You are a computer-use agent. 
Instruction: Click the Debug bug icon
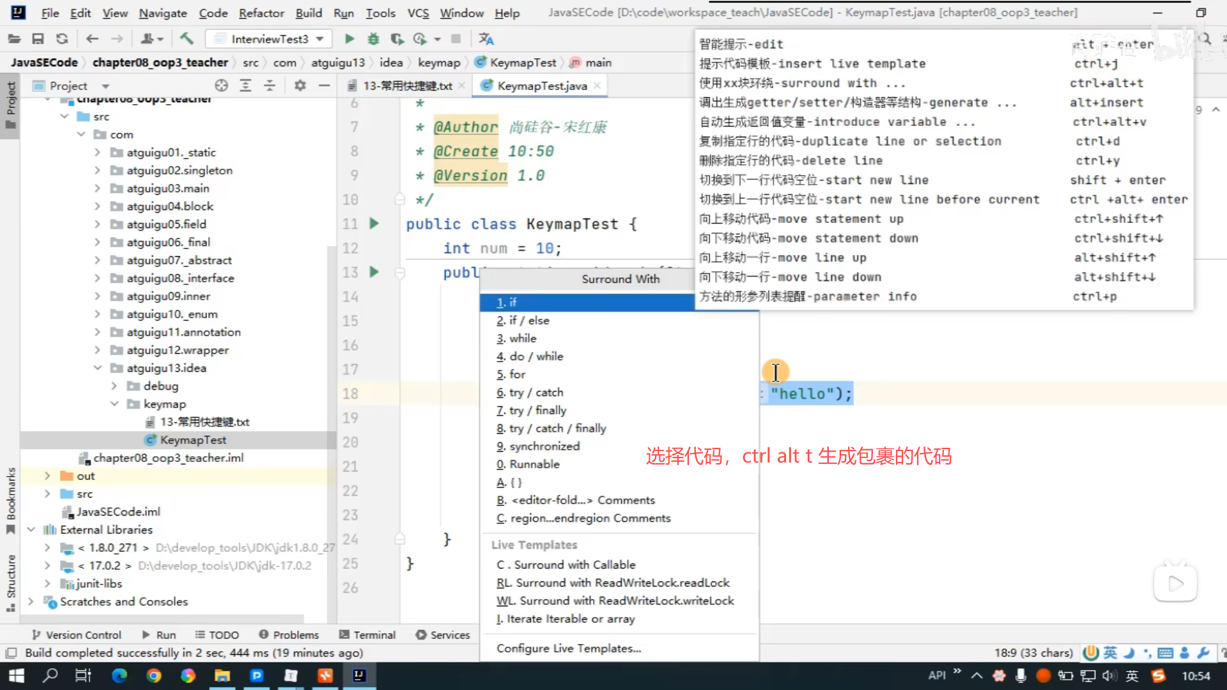(373, 39)
